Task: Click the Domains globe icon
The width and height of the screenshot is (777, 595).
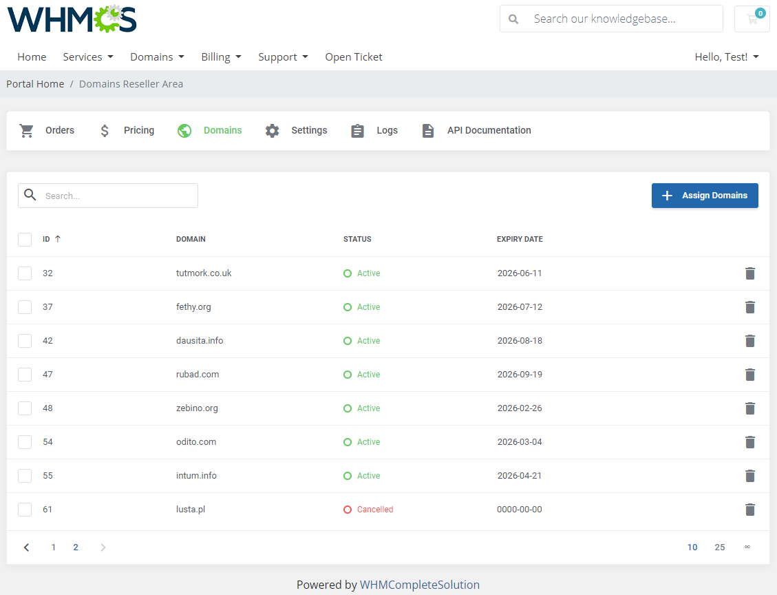Action: click(184, 130)
